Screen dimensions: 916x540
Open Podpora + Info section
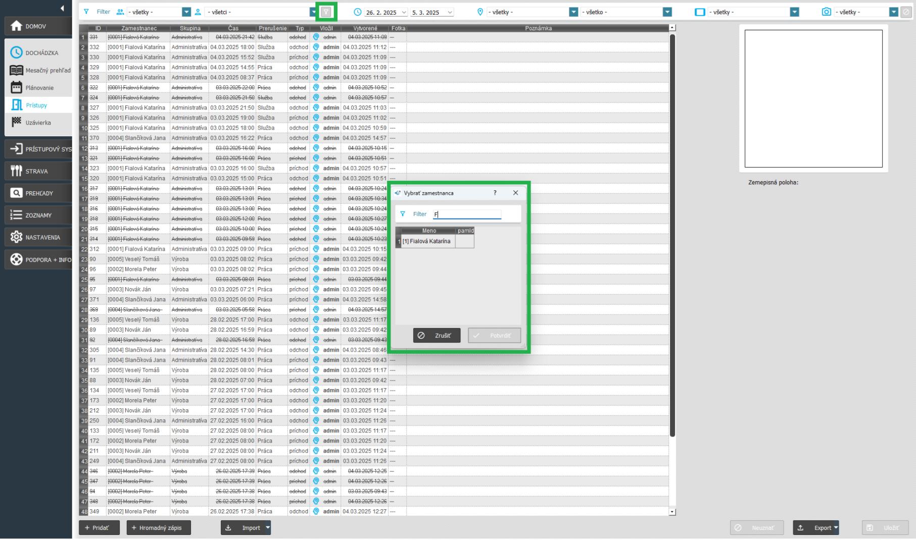coord(38,259)
